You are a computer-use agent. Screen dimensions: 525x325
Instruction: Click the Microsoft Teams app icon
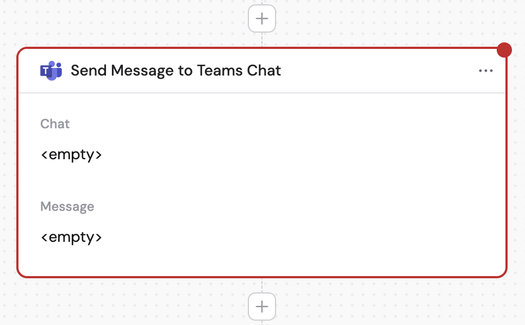52,70
